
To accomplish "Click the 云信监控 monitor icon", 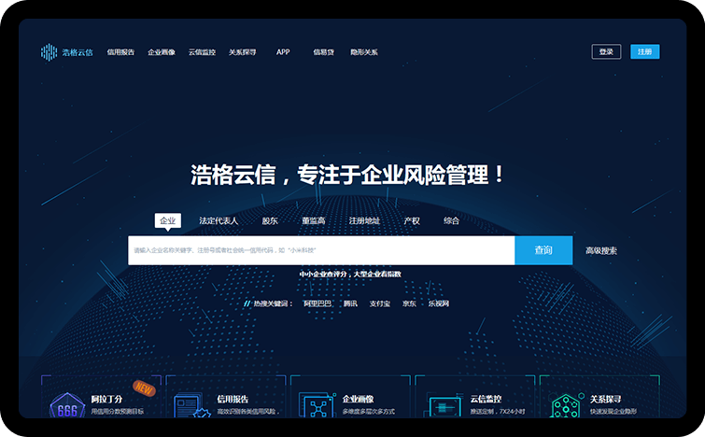I will point(445,405).
